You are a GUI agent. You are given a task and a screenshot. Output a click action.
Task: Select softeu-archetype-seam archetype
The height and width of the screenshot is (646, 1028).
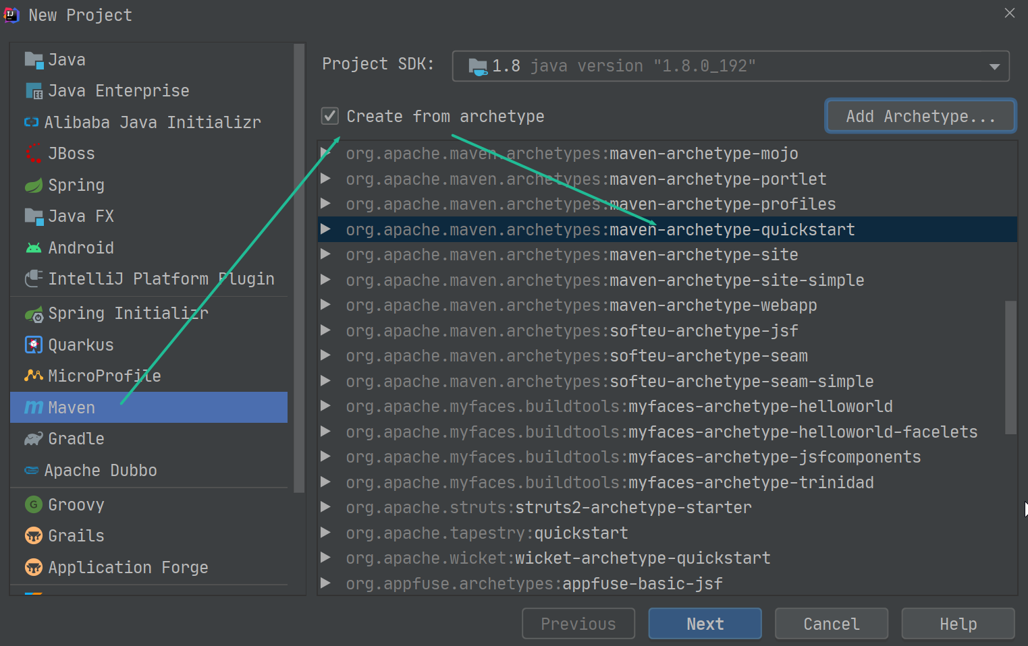click(668, 356)
